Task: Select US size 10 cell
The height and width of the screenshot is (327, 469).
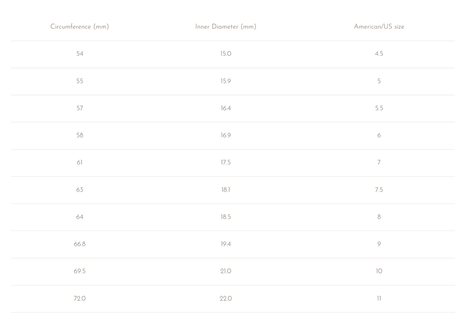Action: click(x=379, y=271)
